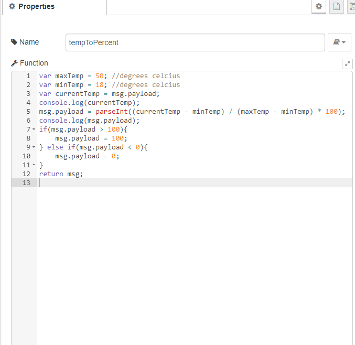
Task: Click the parseInt call in line 5
Action: click(x=111, y=111)
